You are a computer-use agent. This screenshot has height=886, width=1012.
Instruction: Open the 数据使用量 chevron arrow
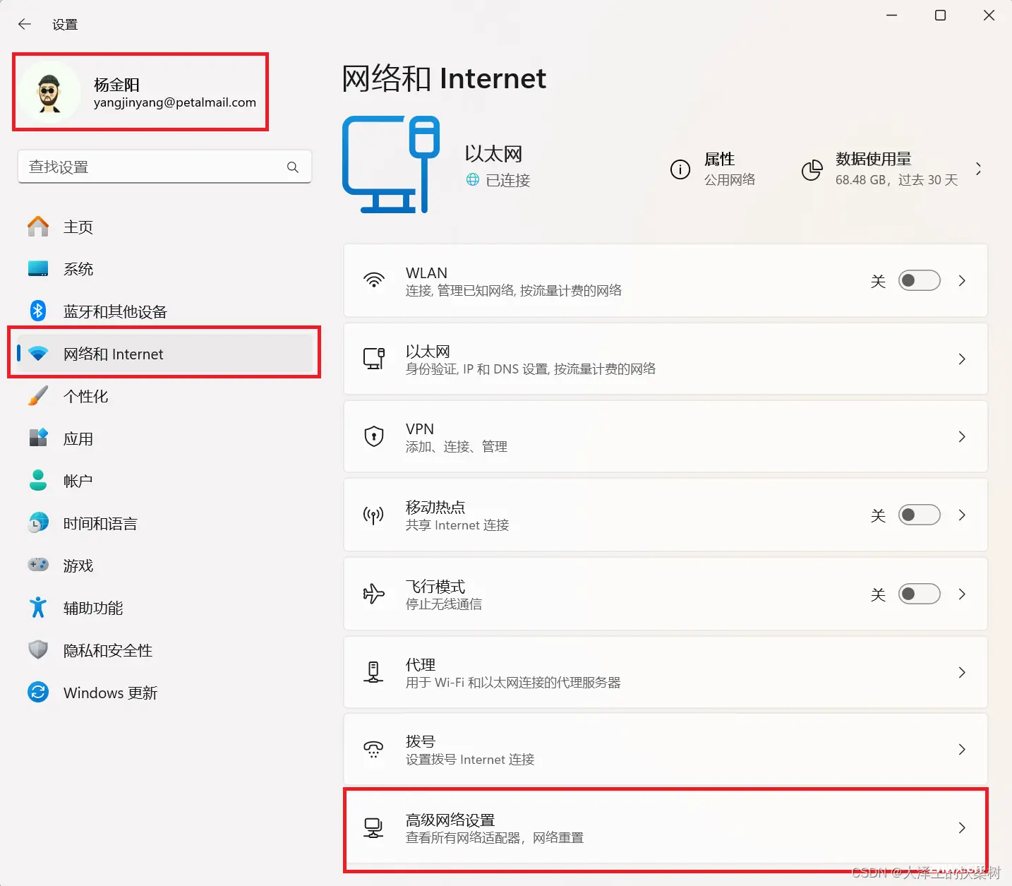[x=978, y=169]
